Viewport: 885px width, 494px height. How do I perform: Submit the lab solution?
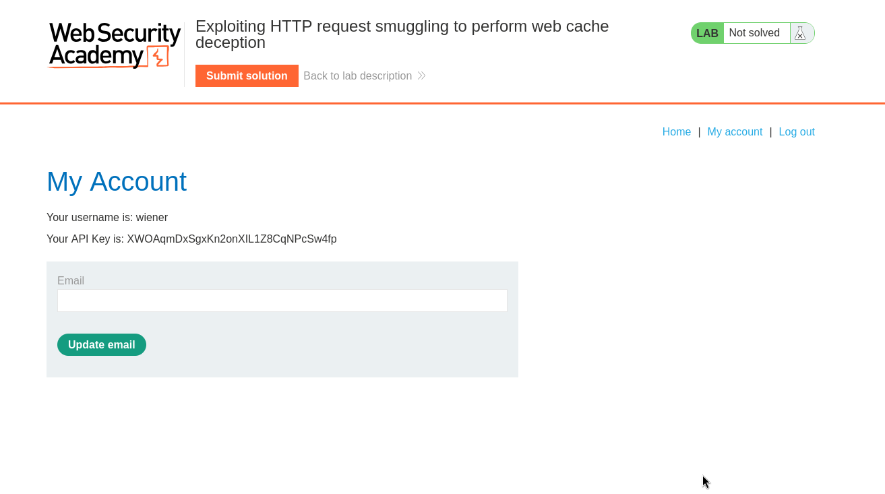point(247,75)
